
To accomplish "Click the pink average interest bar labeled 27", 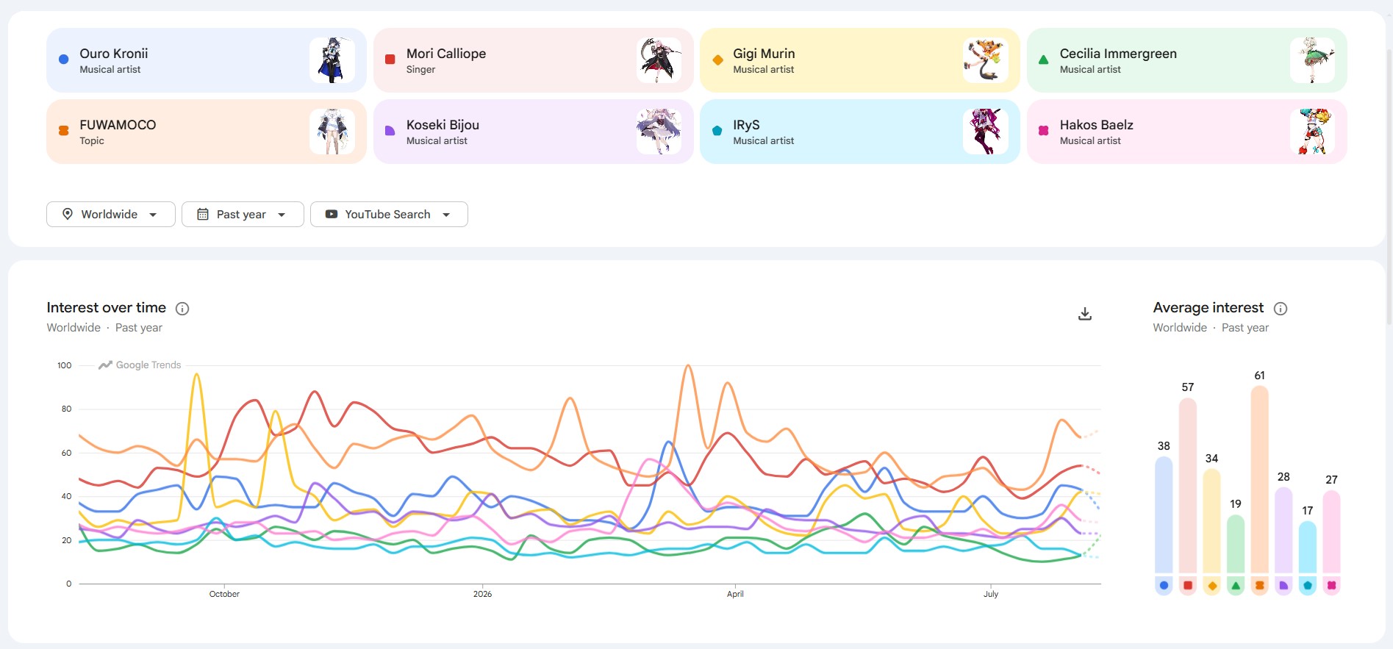I will click(1331, 531).
